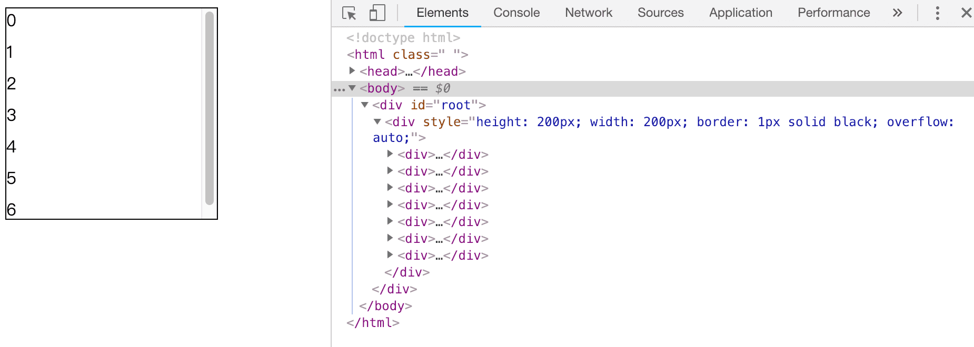974x347 pixels.
Task: Toggle the device toolbar icon
Action: tap(377, 13)
